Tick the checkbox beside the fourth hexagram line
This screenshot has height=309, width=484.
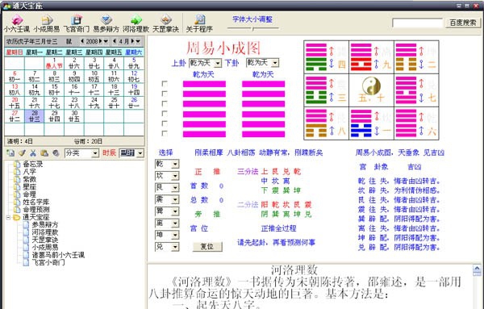165,114
